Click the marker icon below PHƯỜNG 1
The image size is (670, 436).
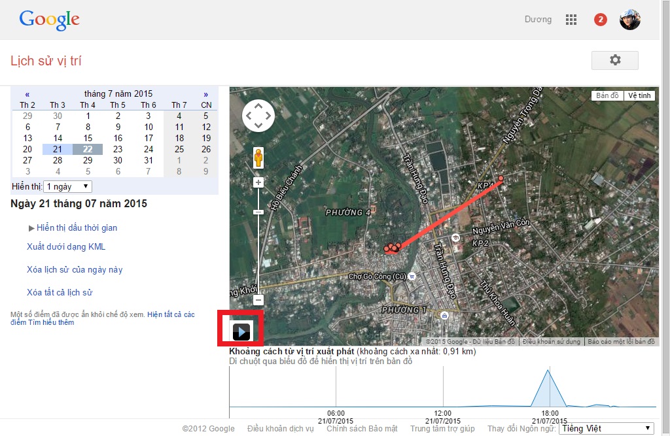444,316
